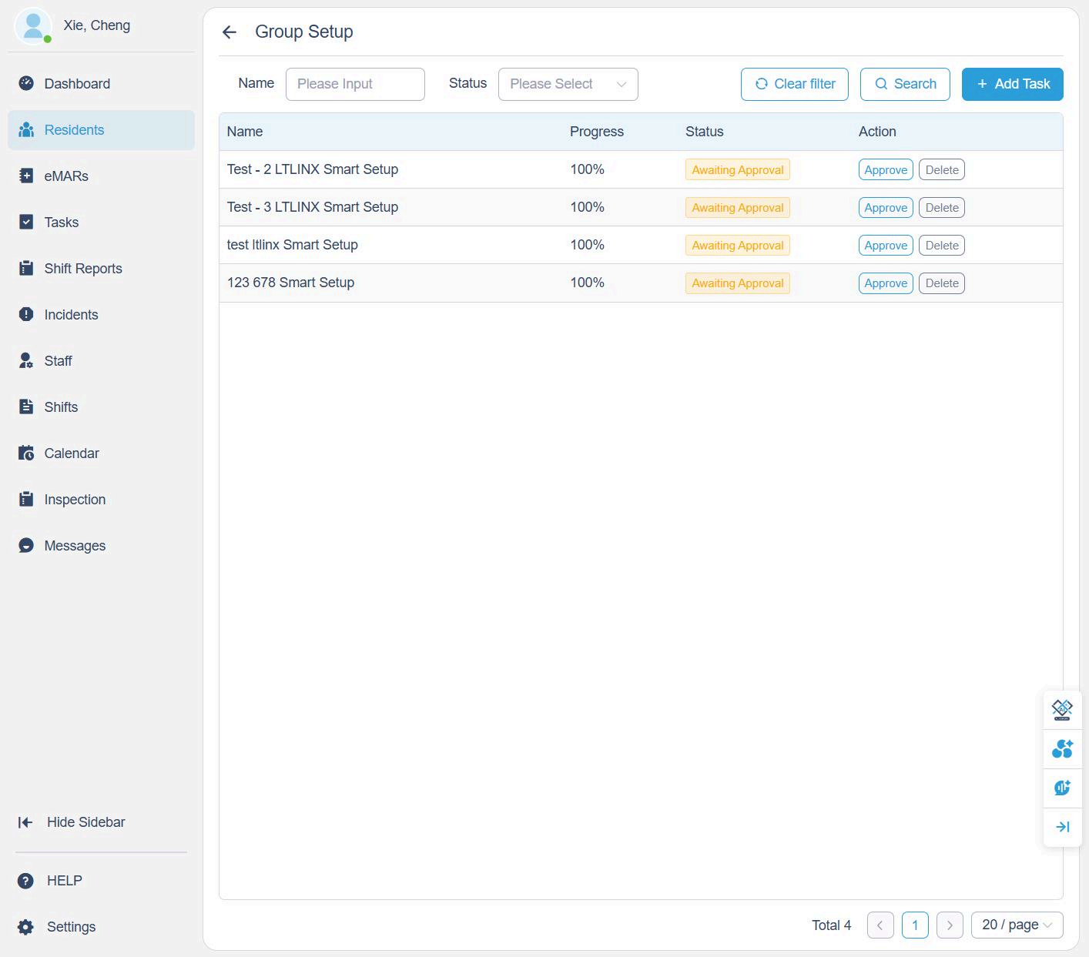Open Shift Reports from the sidebar
Viewport: 1089px width, 957px height.
[x=83, y=269]
